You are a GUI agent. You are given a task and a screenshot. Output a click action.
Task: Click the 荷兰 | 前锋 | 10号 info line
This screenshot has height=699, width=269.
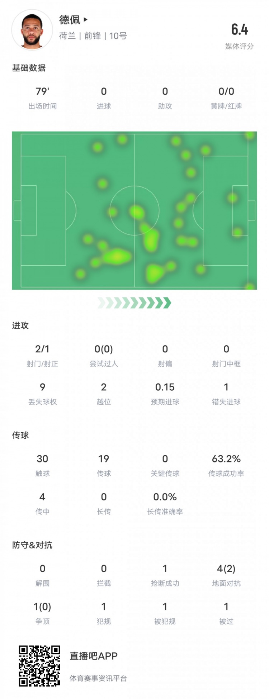tap(93, 36)
